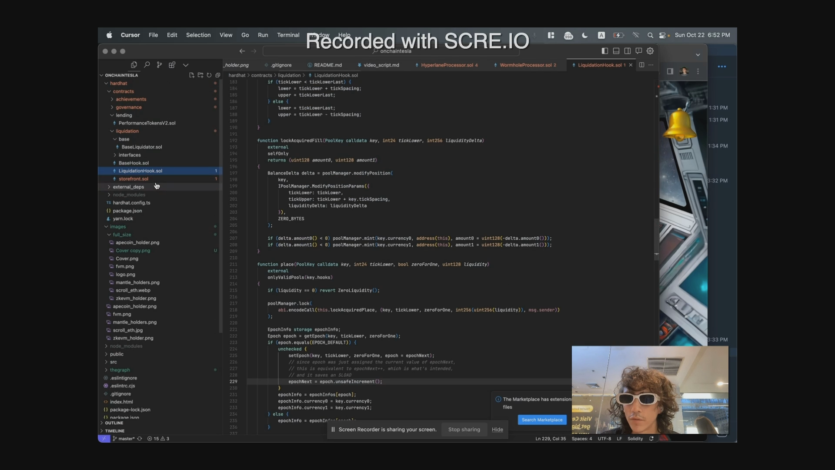835x470 pixels.
Task: Go back with the navigation arrow
Action: tap(242, 51)
